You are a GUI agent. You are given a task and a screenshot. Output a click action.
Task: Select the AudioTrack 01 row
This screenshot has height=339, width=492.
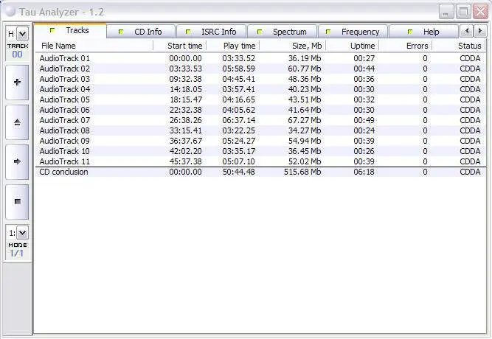(x=260, y=58)
